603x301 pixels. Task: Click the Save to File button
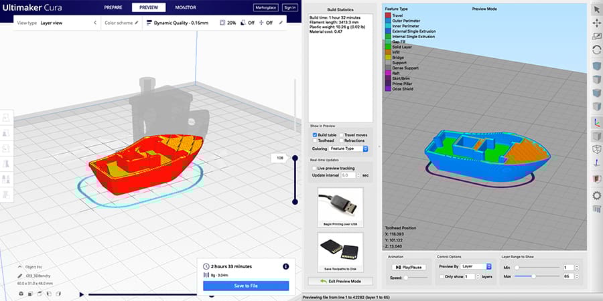click(246, 286)
